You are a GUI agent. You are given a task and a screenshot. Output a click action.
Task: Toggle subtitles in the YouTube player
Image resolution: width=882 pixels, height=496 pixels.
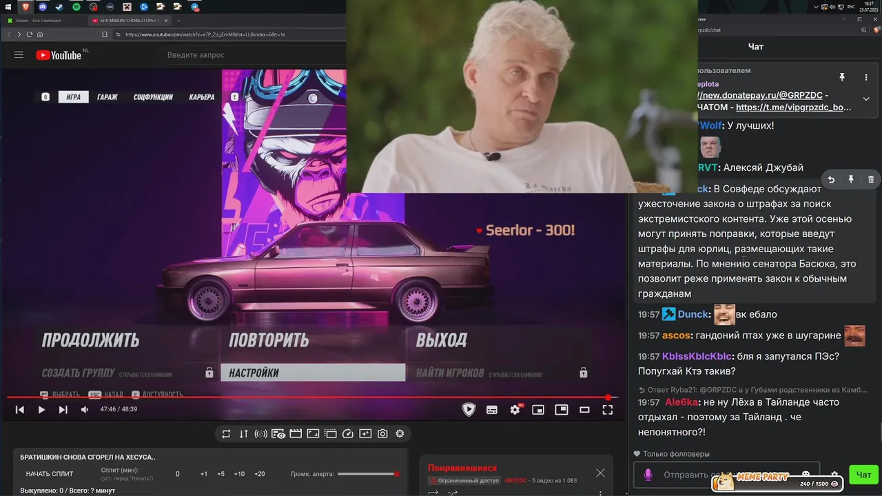[492, 409]
